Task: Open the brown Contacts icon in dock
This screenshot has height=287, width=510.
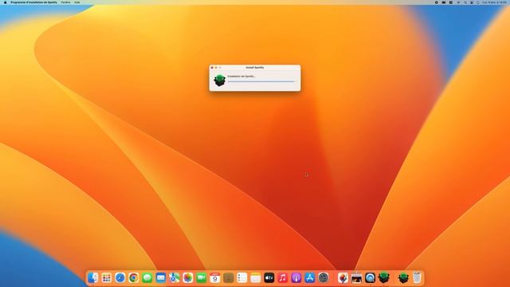Action: coord(229,278)
